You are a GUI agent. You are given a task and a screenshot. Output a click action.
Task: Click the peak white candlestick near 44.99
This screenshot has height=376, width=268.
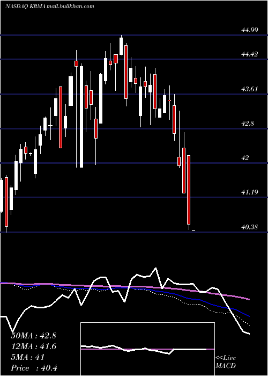[x=121, y=45]
